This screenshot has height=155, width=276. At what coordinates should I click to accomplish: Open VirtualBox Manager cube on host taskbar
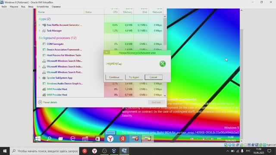coord(114,151)
